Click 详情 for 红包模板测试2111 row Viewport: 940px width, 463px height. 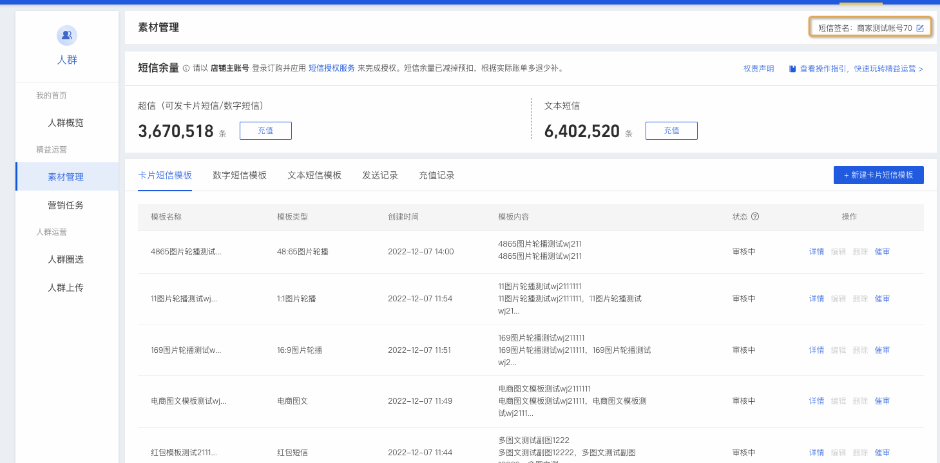point(816,453)
